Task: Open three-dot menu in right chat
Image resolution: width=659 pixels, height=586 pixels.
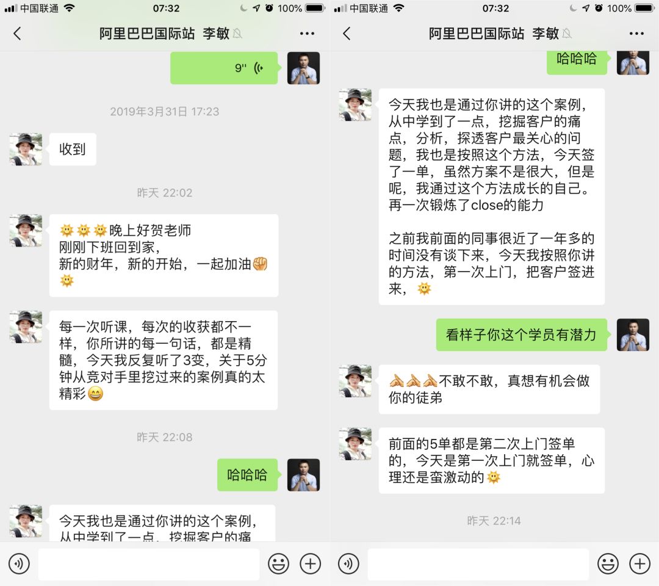Action: [x=636, y=34]
